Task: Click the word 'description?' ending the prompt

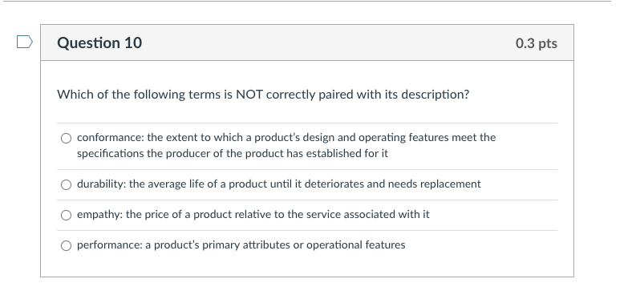Action: click(x=435, y=95)
